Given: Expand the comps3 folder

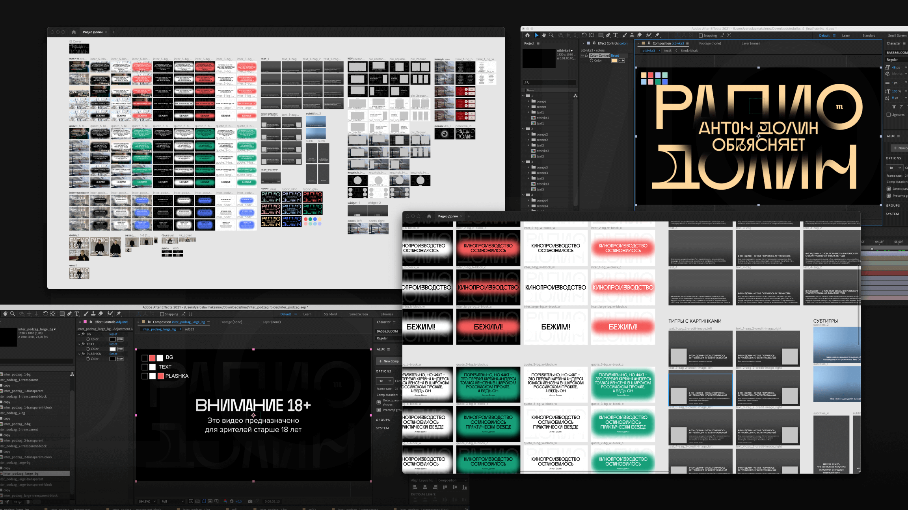Looking at the screenshot, I should coord(528,167).
